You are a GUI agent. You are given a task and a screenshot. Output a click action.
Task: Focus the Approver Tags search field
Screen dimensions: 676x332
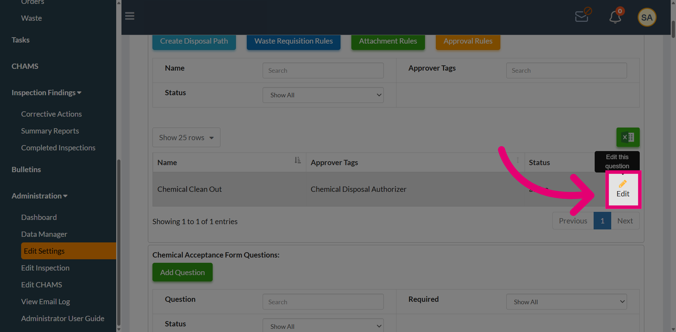point(566,71)
